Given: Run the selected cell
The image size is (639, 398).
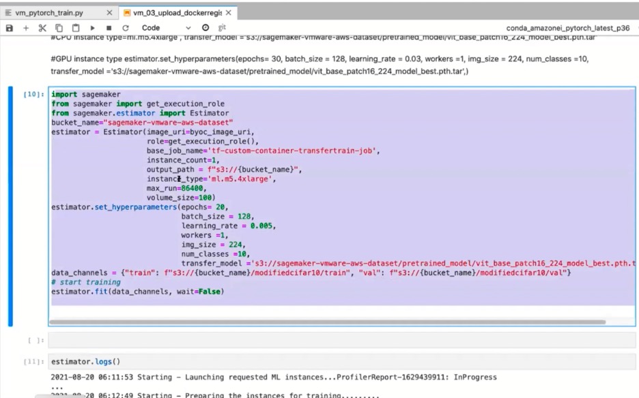Looking at the screenshot, I should [x=94, y=28].
